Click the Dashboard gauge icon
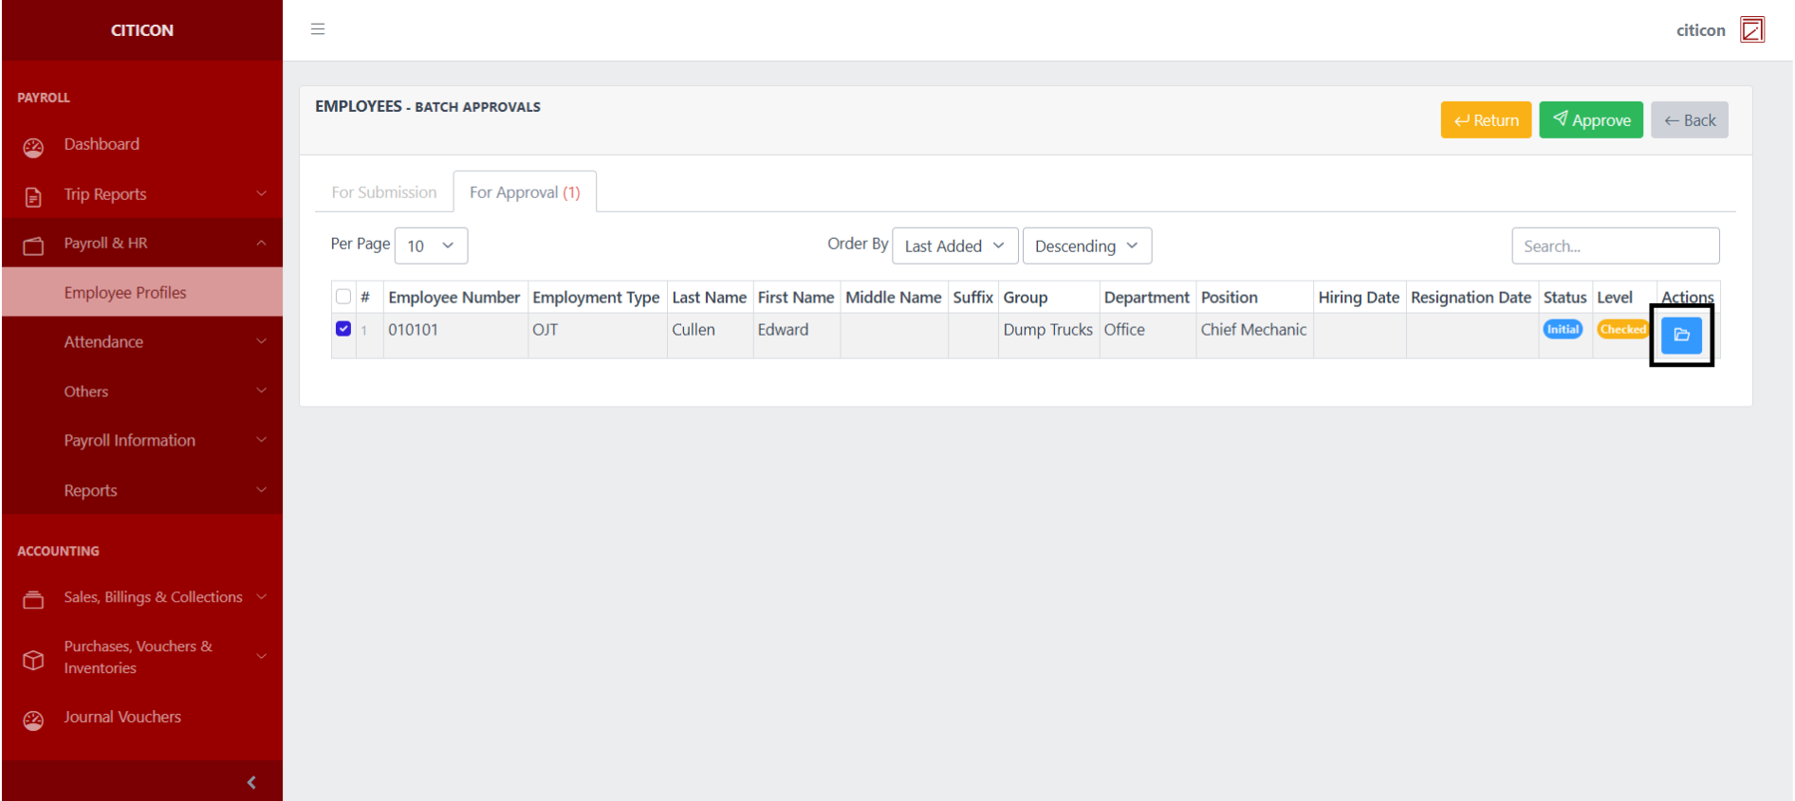 [x=33, y=147]
